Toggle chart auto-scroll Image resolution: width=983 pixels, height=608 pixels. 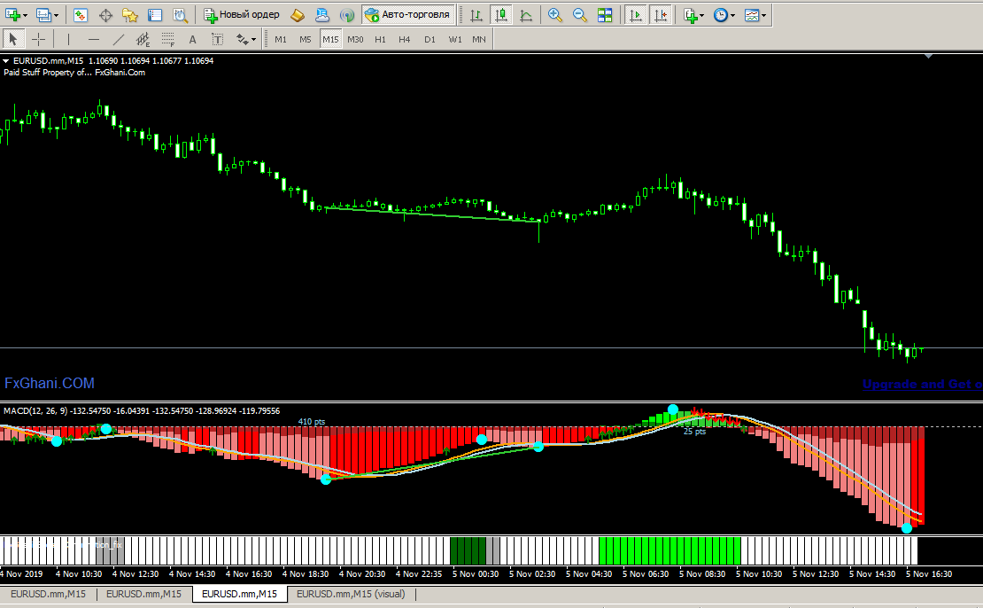635,15
